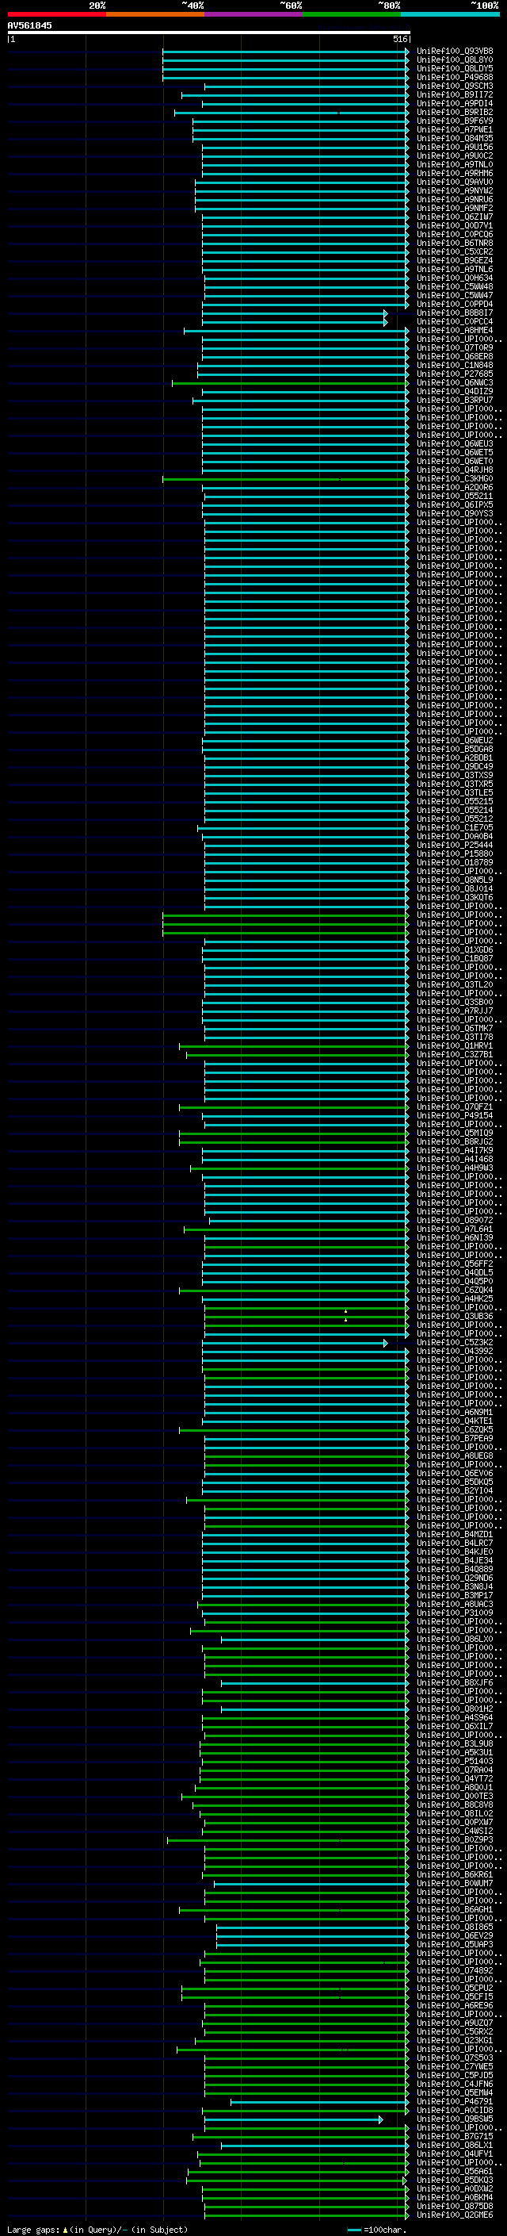Viewport: 507px width, 2236px height.
Task: Click the UniRef100_C0PCC4 label
Action: pos(455,322)
